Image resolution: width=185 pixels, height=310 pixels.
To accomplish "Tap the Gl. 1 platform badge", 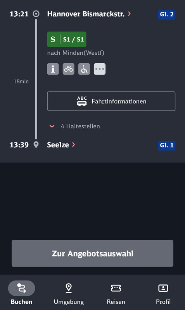I will pos(167,145).
